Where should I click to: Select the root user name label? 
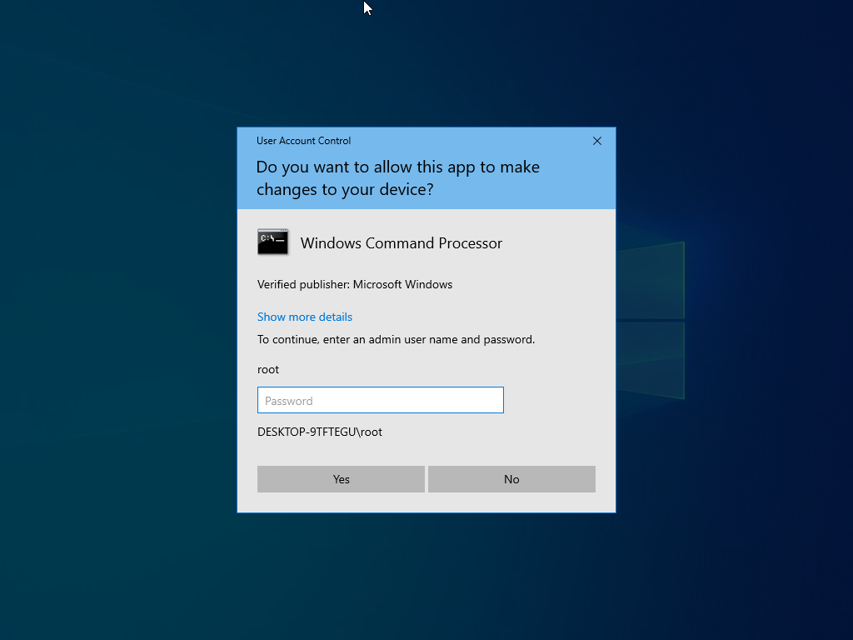tap(267, 369)
